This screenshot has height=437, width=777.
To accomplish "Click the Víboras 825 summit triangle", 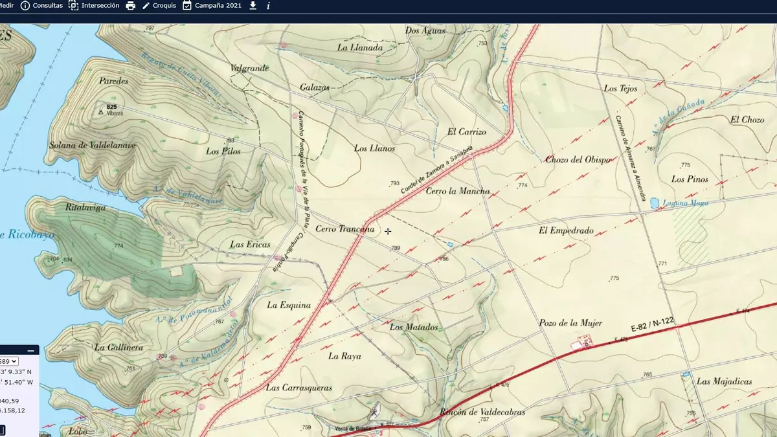I will point(100,112).
